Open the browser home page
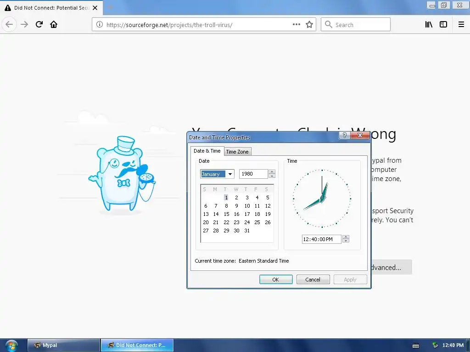This screenshot has width=470, height=352. [x=54, y=24]
